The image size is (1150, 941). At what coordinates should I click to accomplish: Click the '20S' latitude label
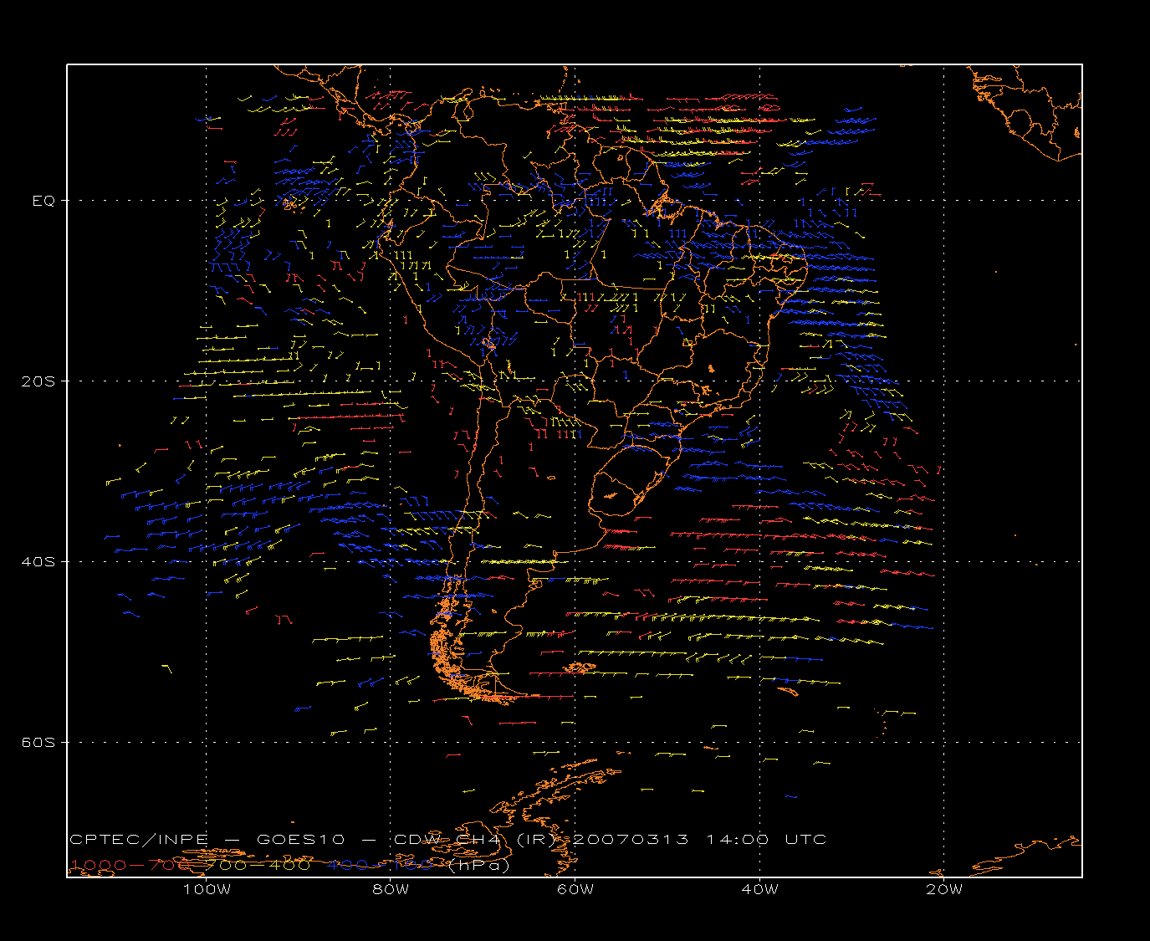tap(39, 381)
